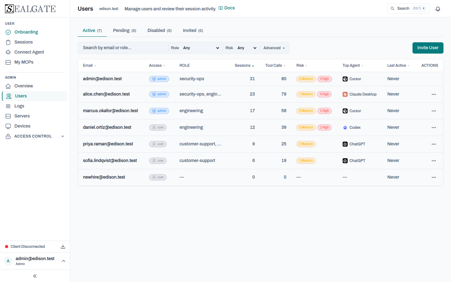Screen dimensions: 451x282
Task: Sort the table by Last Active column
Action: click(398, 65)
